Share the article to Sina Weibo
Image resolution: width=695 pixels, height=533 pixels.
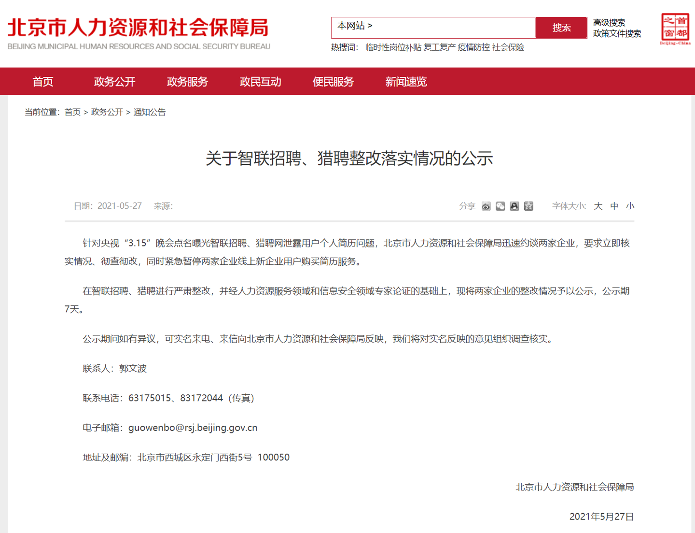(x=486, y=206)
